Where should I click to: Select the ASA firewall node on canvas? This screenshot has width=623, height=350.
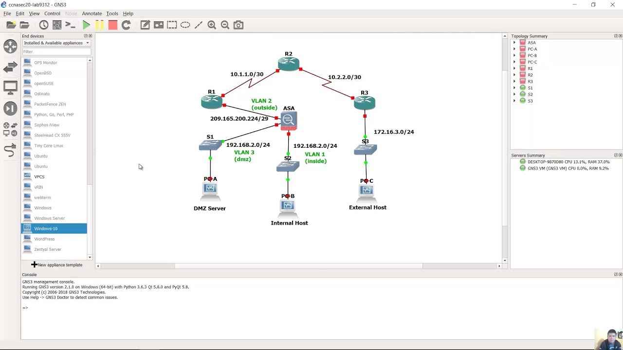pyautogui.click(x=289, y=121)
